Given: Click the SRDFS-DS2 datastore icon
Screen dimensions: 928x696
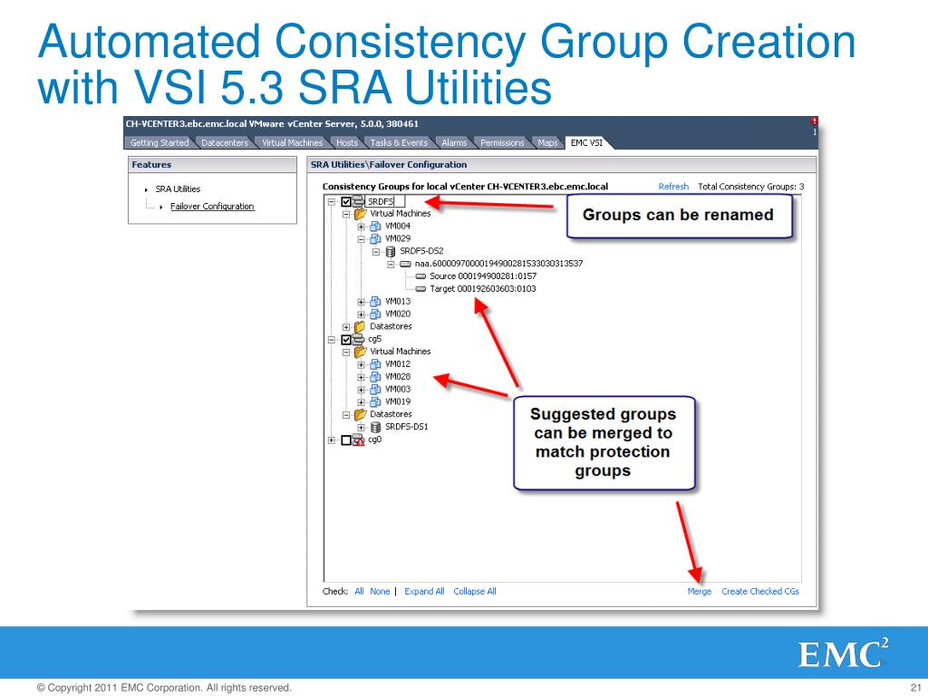Looking at the screenshot, I should coord(391,252).
